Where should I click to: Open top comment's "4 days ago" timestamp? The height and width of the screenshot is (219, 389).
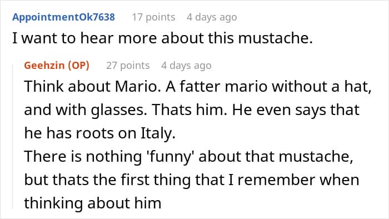(x=212, y=17)
